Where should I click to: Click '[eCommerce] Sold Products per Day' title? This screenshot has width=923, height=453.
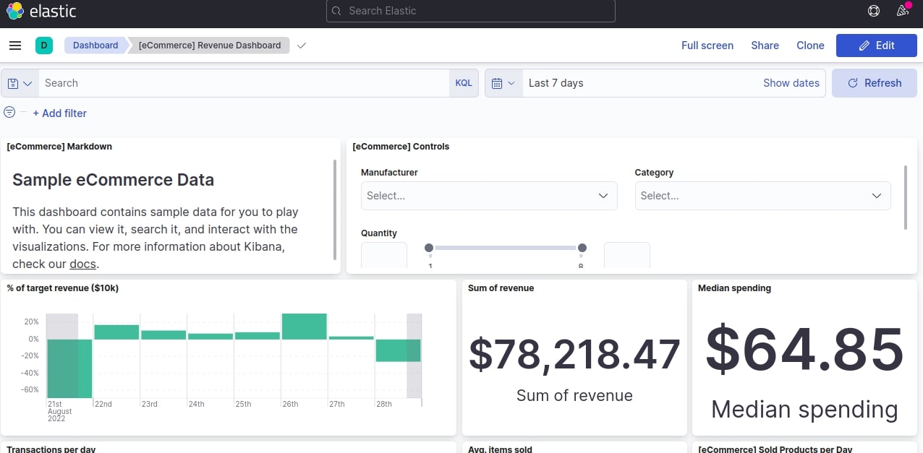[x=775, y=449]
